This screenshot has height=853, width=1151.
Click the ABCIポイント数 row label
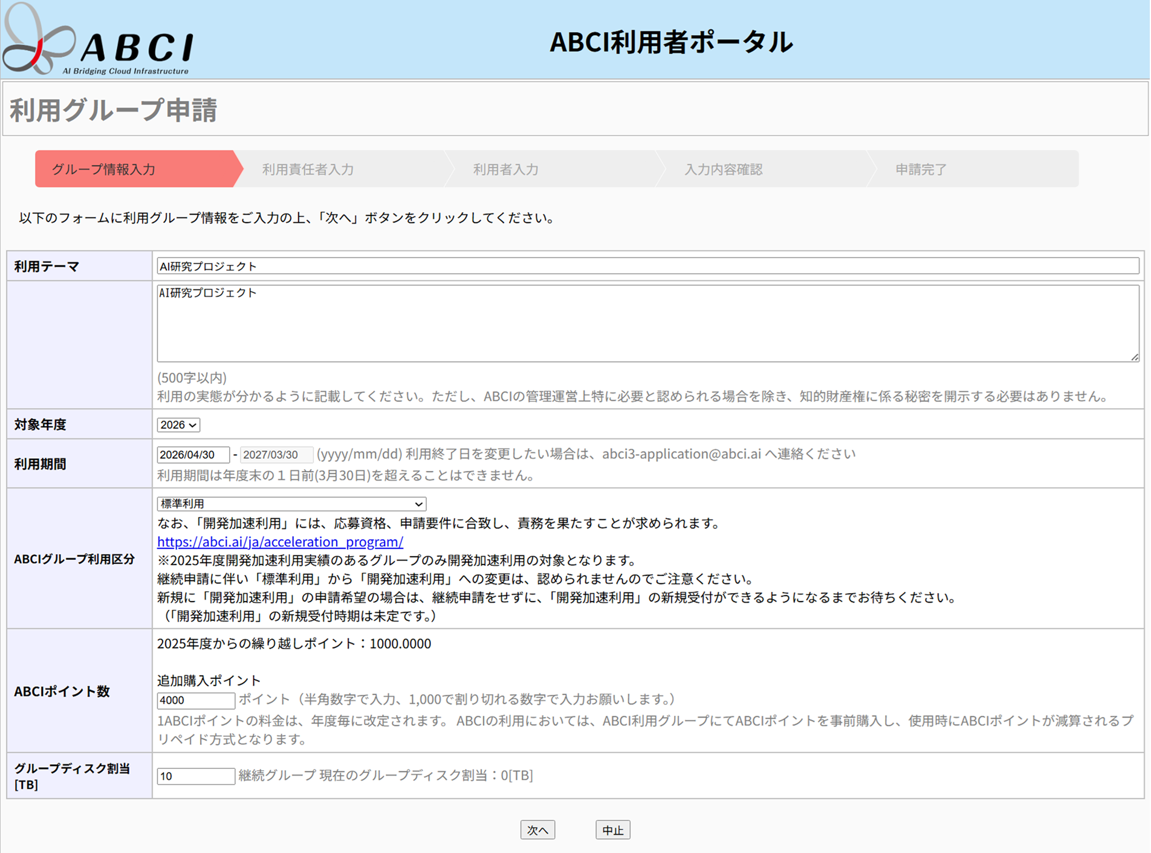pos(62,692)
